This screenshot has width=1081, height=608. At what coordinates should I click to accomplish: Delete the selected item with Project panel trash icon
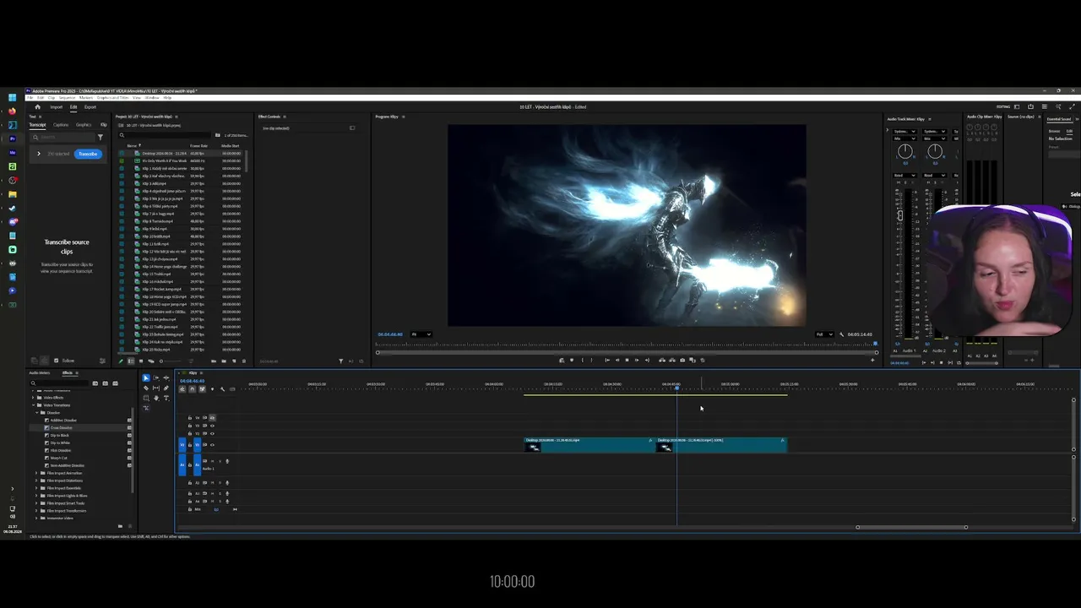pyautogui.click(x=243, y=361)
